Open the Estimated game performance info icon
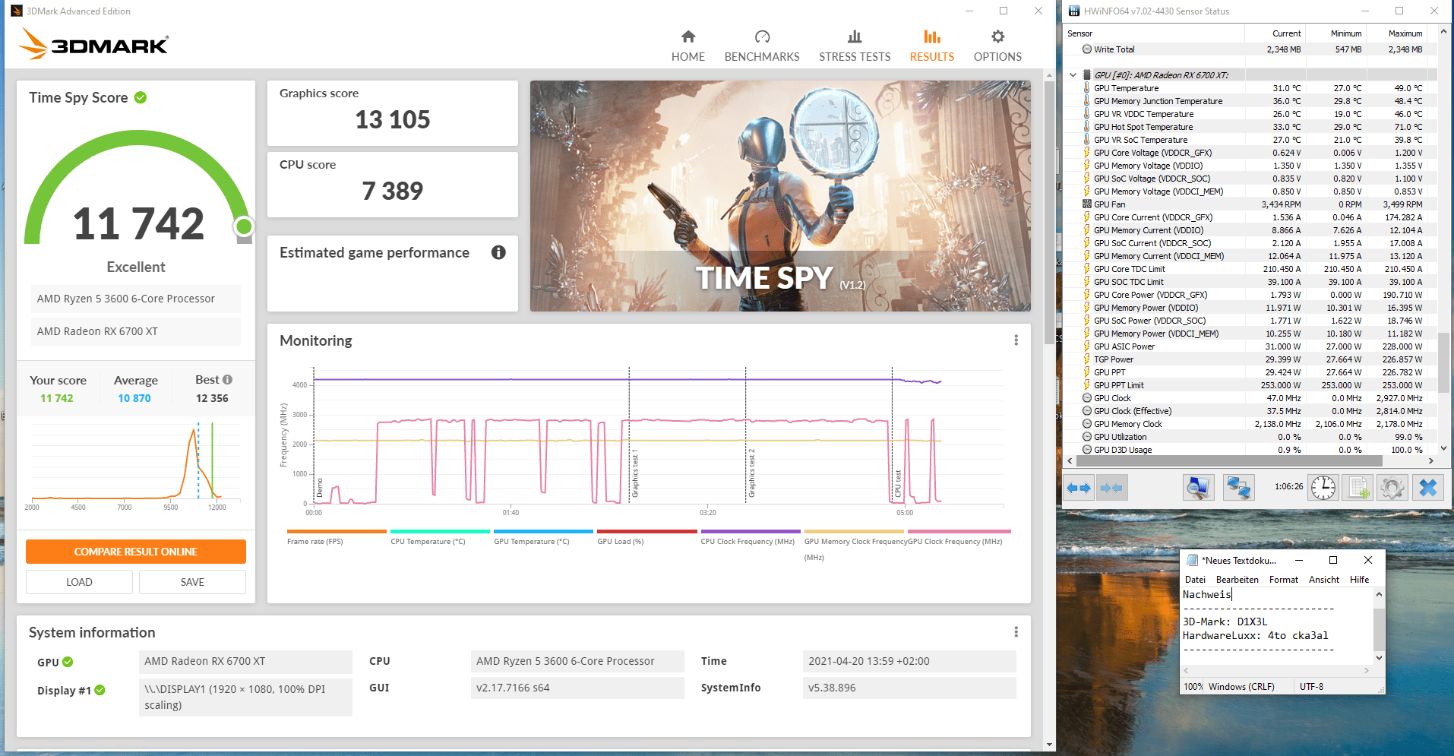1454x756 pixels. [498, 252]
